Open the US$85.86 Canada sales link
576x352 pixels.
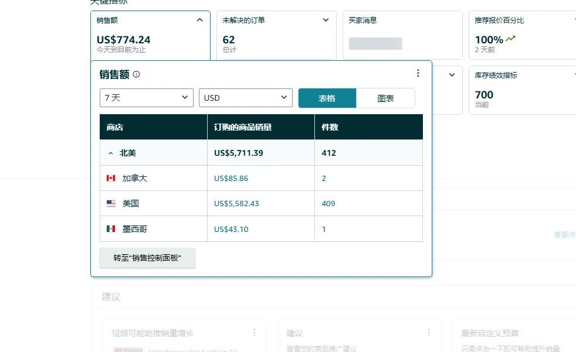coord(231,179)
